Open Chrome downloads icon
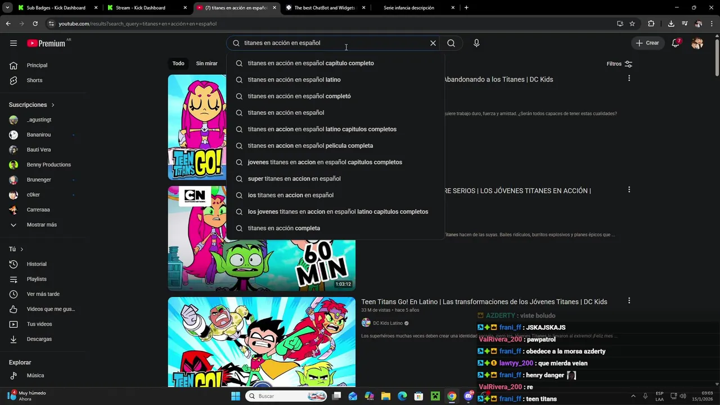Image resolution: width=720 pixels, height=405 pixels. pos(671,24)
